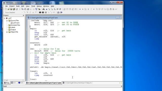Image resolution: width=162 pixels, height=91 pixels.
Task: Switch to the abg.inc editor tab
Action: [77, 83]
